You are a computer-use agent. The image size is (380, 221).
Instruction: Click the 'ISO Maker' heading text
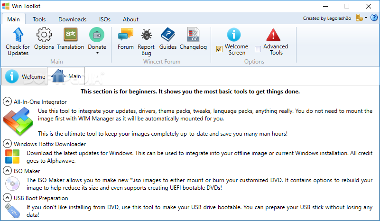tap(27, 171)
